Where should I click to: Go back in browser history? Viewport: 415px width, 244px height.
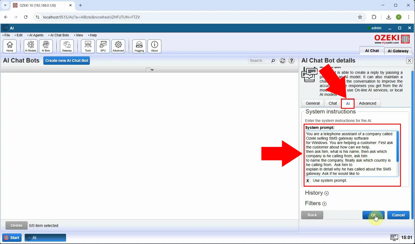pos(6,17)
